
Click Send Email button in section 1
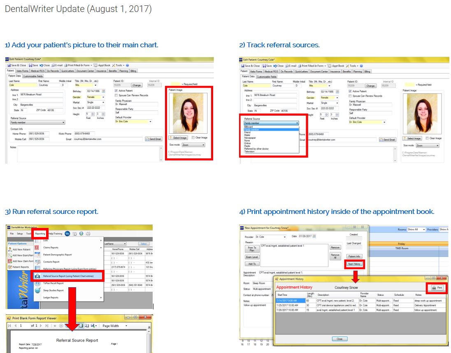pos(153,139)
